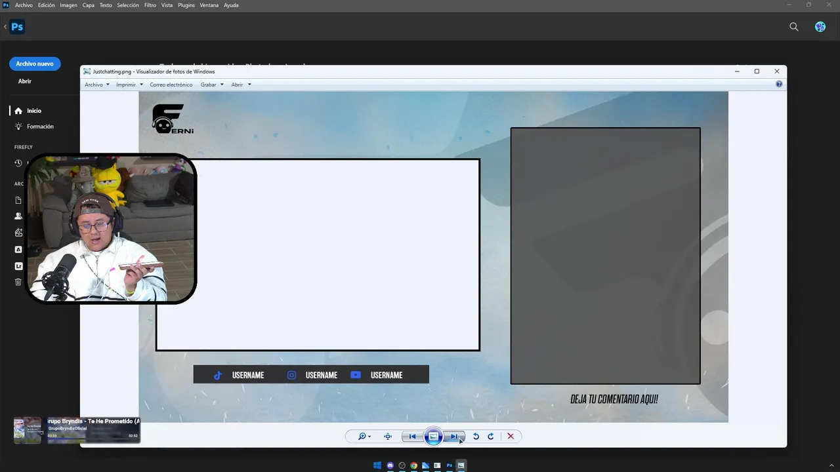Click the Windows Start button
Viewport: 840px width, 472px height.
point(377,465)
